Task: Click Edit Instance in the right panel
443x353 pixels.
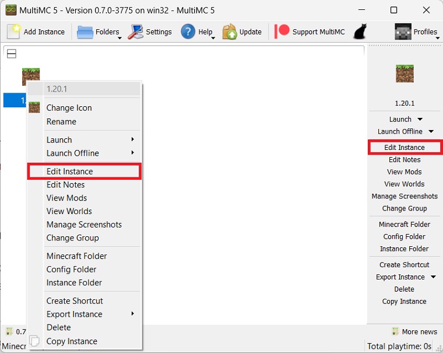Action: 405,148
